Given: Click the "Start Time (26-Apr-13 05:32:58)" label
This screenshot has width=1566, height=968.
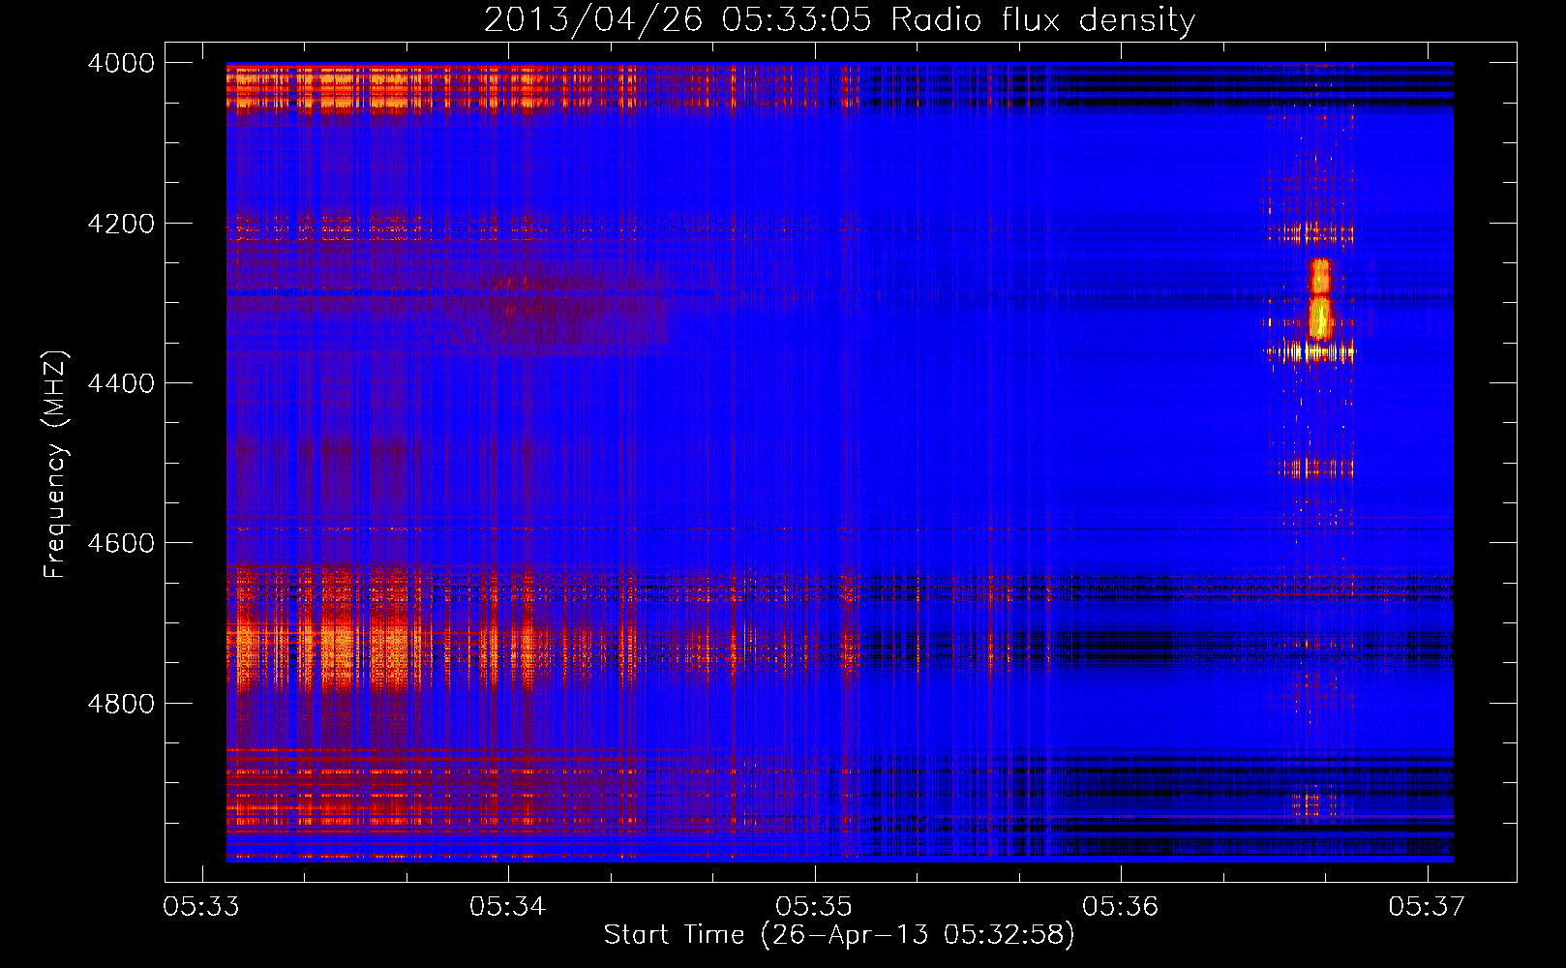Looking at the screenshot, I should [839, 935].
